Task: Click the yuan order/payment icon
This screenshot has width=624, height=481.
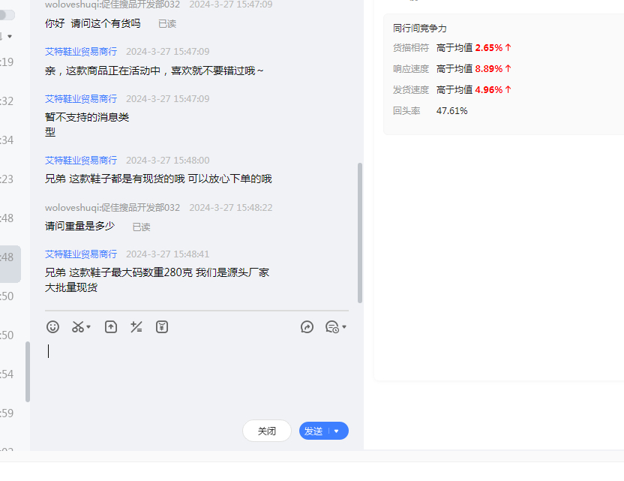Action: pos(162,327)
